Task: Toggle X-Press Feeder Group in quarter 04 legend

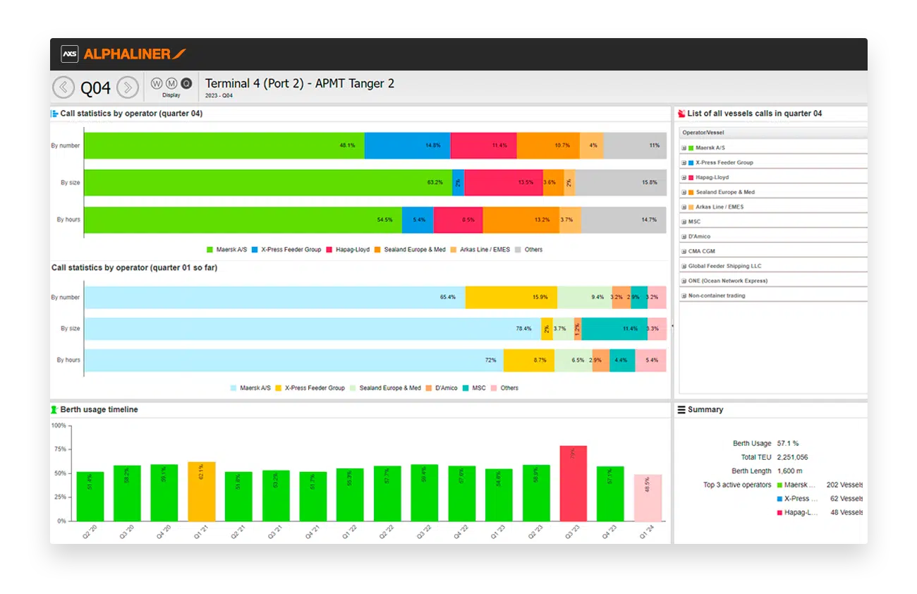Action: 286,250
